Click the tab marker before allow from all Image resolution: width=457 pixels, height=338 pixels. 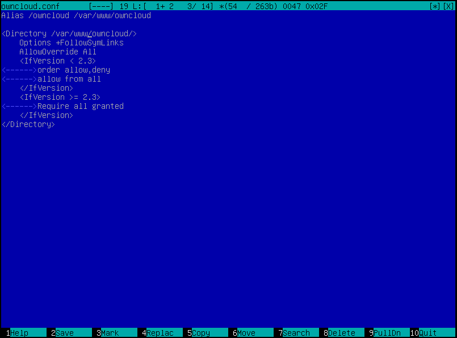click(x=19, y=79)
